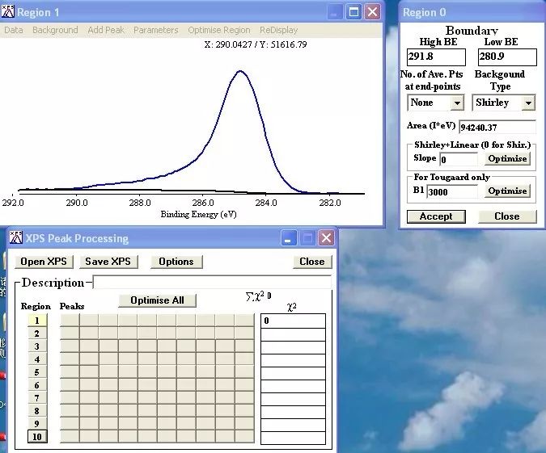
Task: Close the Region 1 window
Action: click(372, 12)
